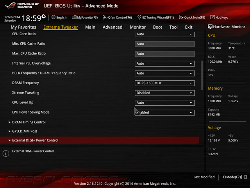Click the 12/20/2014 date text
Viewport: 250px width, 188px height.
coord(12,17)
